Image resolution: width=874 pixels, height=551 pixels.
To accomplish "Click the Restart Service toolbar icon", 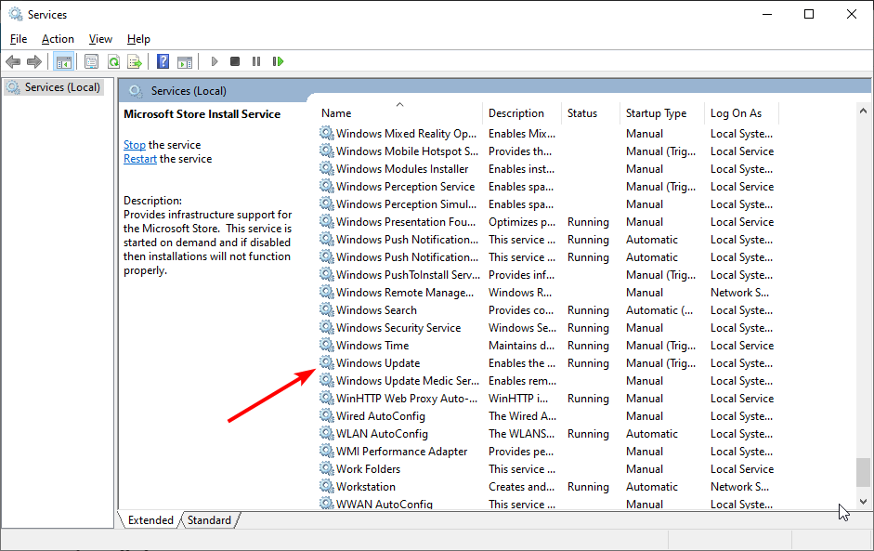I will tap(278, 61).
